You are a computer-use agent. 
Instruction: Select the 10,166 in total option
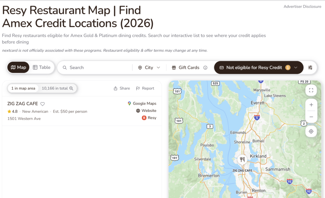click(x=57, y=88)
